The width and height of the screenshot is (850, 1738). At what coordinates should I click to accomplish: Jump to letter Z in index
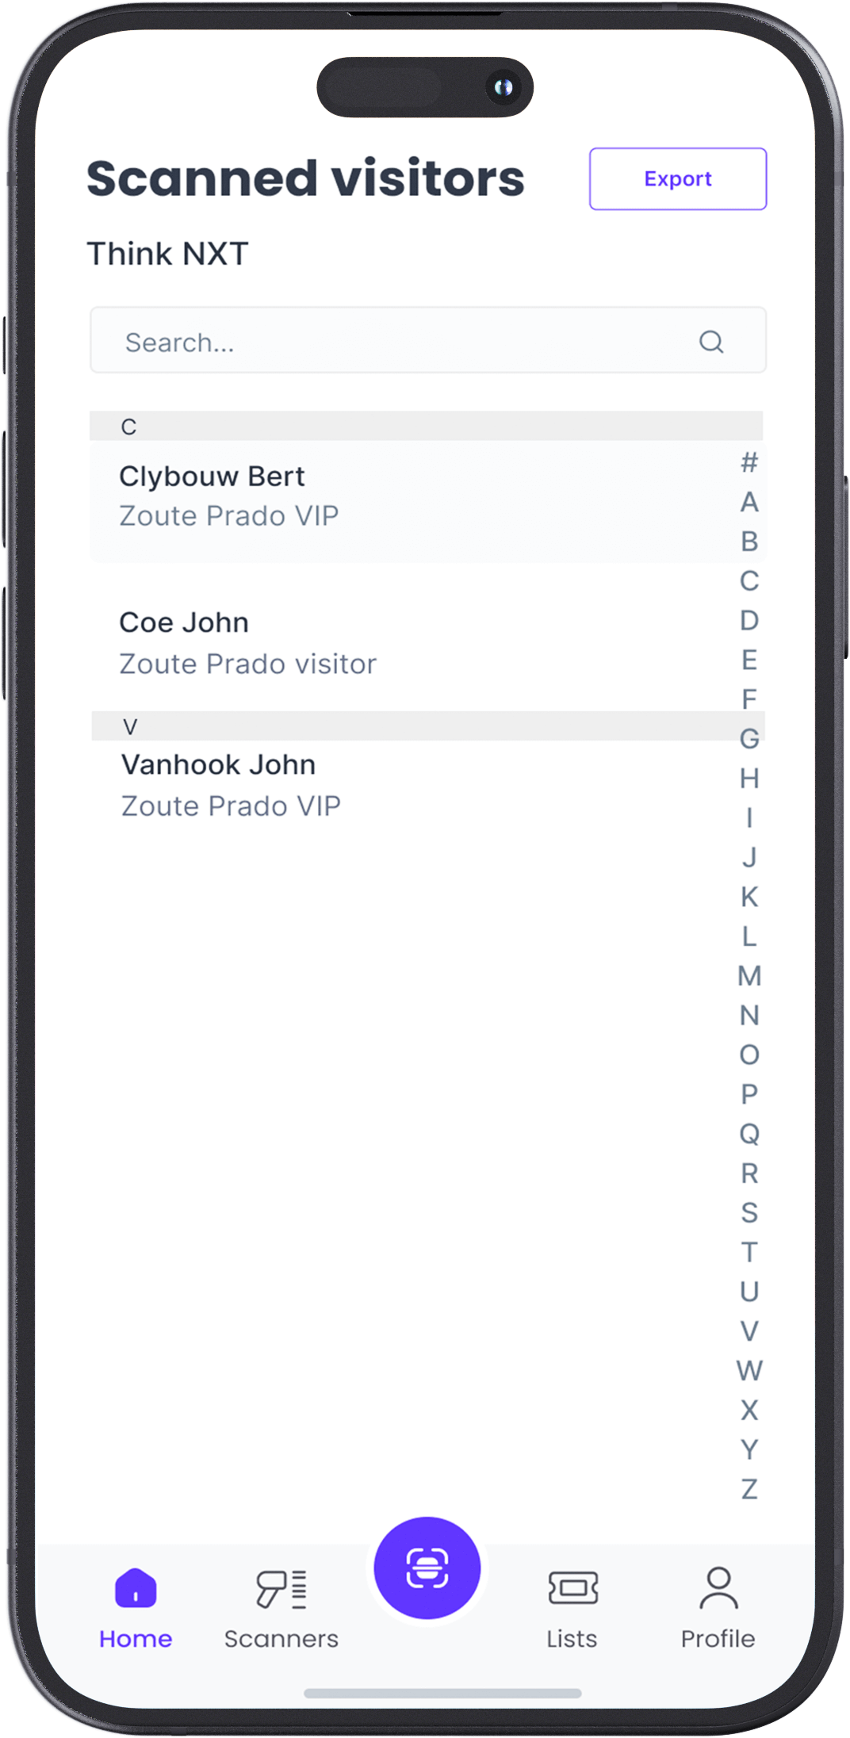(749, 1489)
